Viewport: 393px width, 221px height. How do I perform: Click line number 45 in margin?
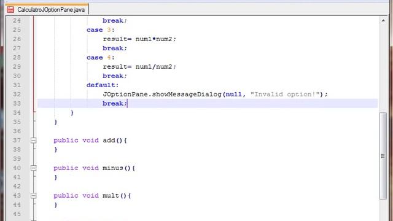click(17, 214)
